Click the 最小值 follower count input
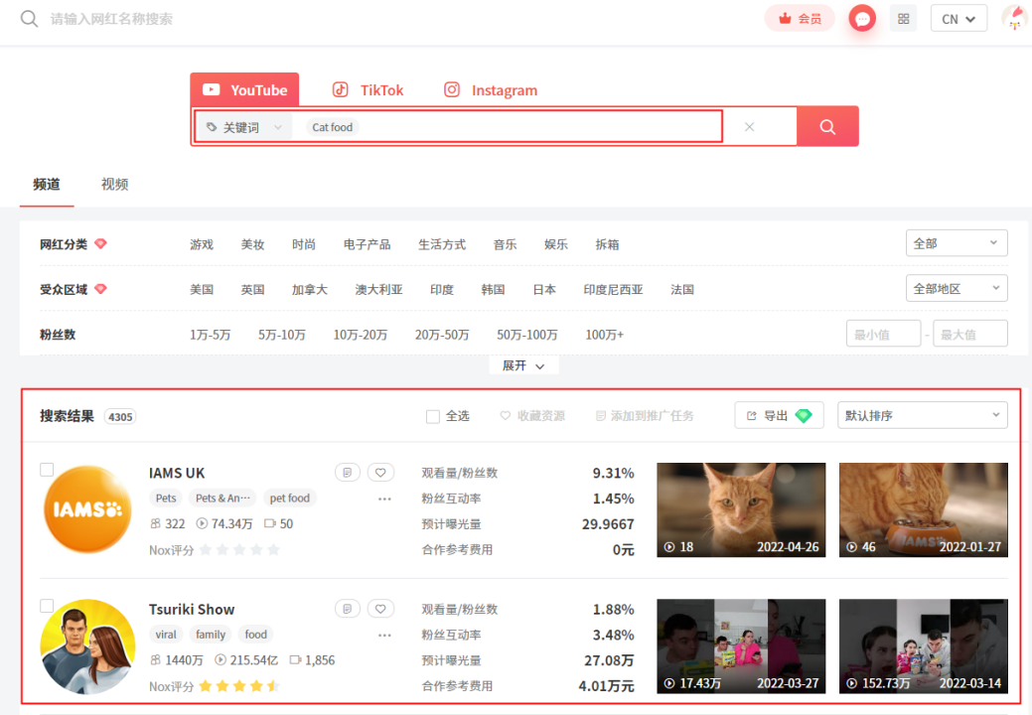This screenshot has width=1032, height=715. coord(883,335)
